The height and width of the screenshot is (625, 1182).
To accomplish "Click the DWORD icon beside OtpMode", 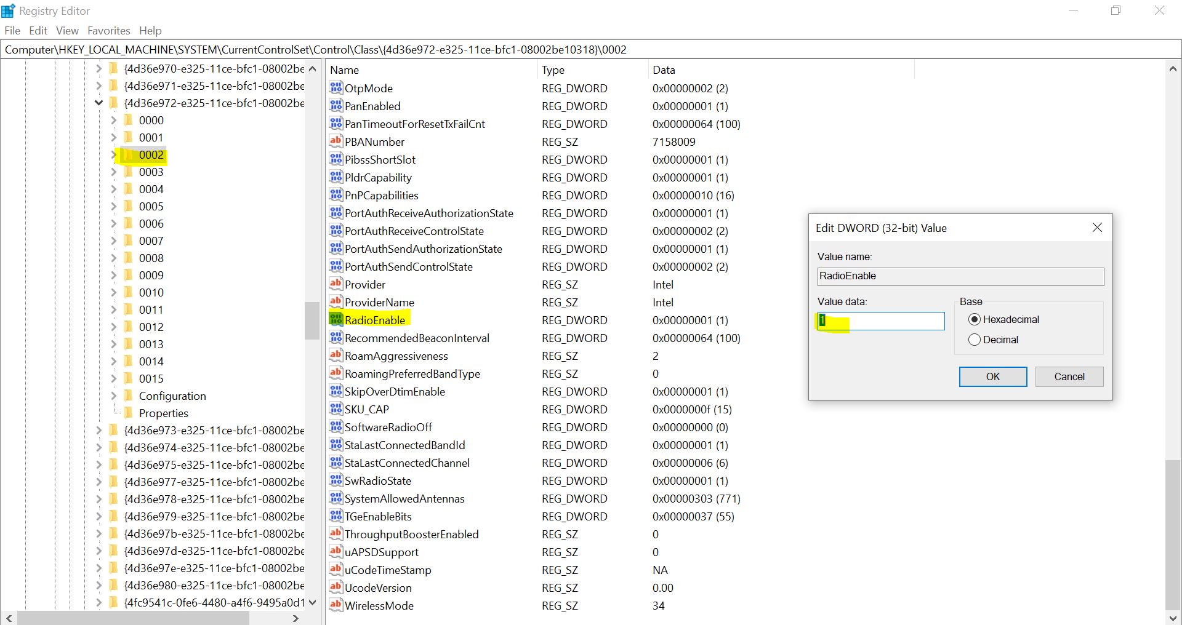I will pyautogui.click(x=336, y=87).
